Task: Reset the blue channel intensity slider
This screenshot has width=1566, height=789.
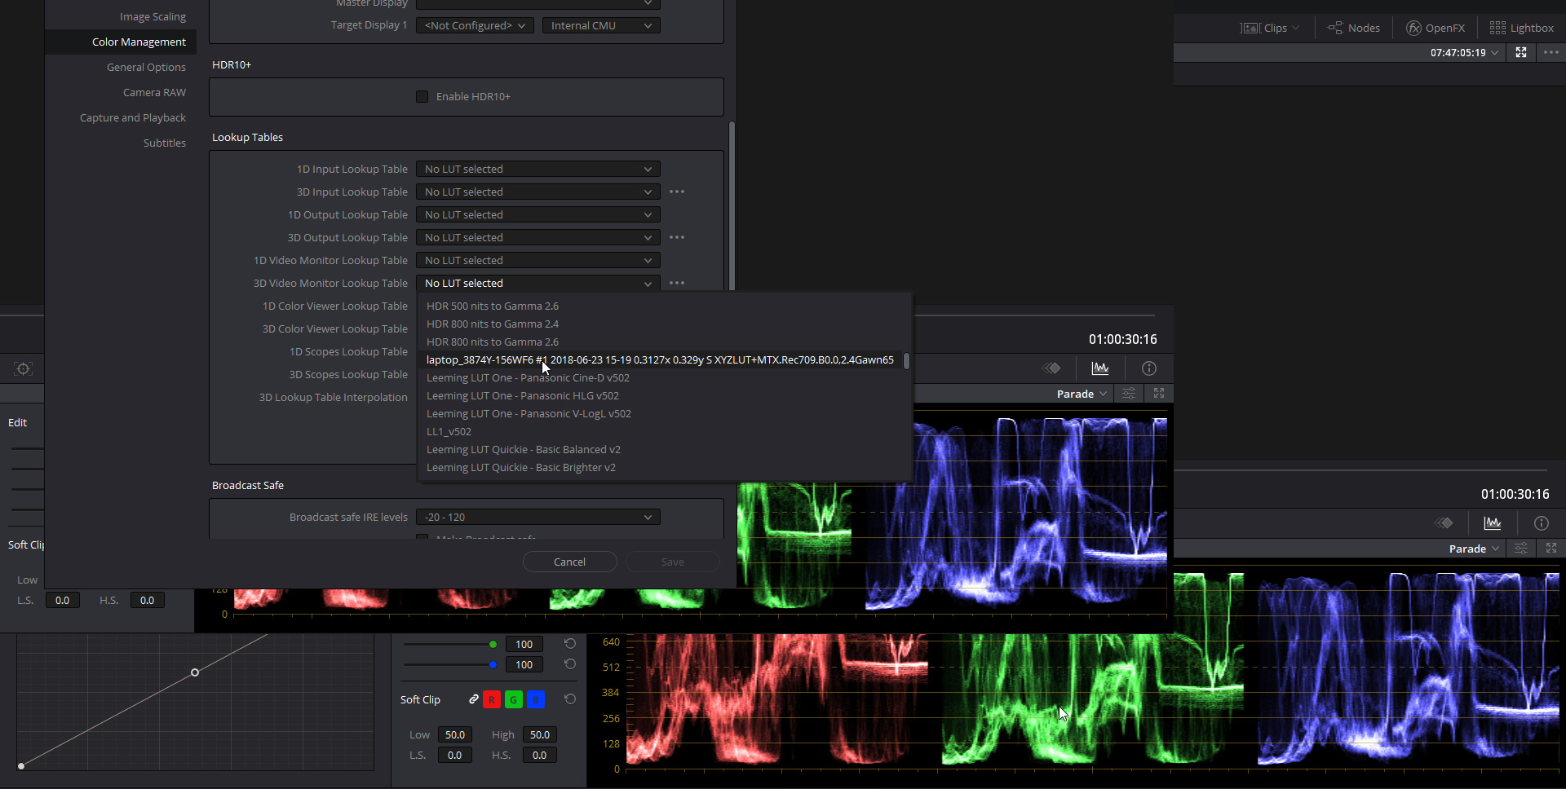Action: point(570,664)
